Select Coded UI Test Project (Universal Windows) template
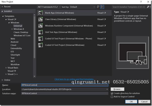 click(x=74, y=45)
